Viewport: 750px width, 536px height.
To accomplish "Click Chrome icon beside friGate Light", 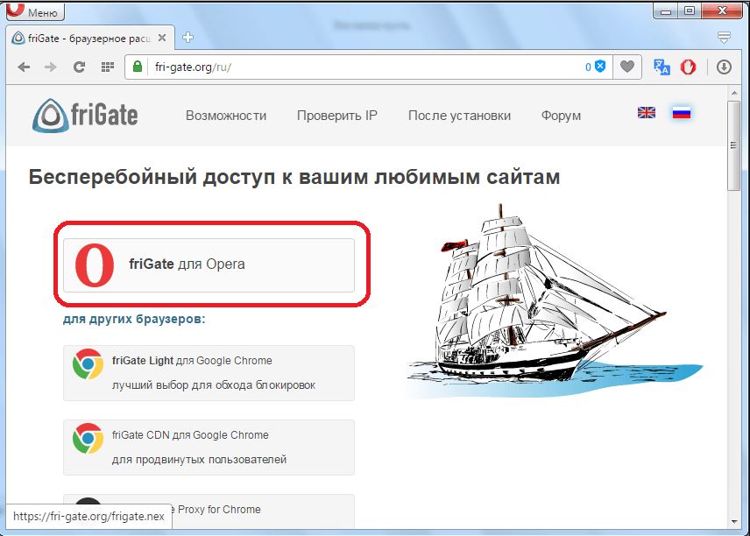I will click(88, 363).
